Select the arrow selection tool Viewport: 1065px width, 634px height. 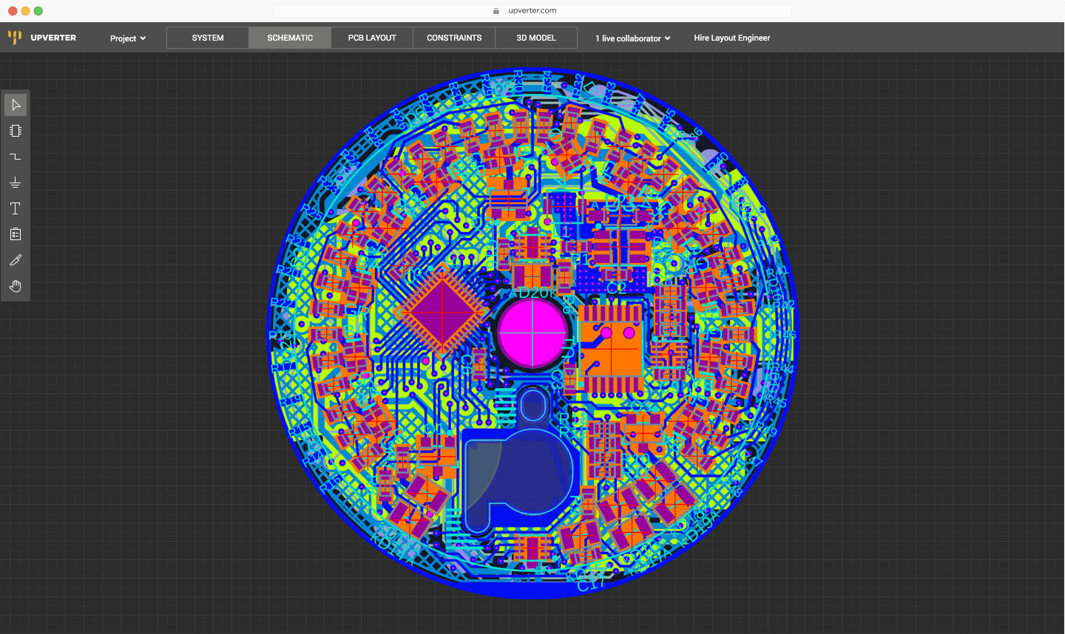15,104
